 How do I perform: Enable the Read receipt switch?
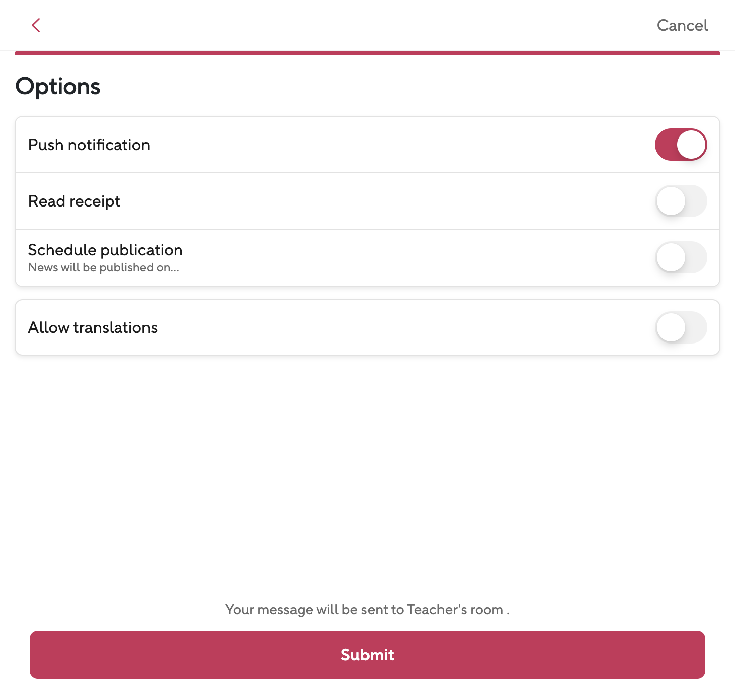pos(681,201)
